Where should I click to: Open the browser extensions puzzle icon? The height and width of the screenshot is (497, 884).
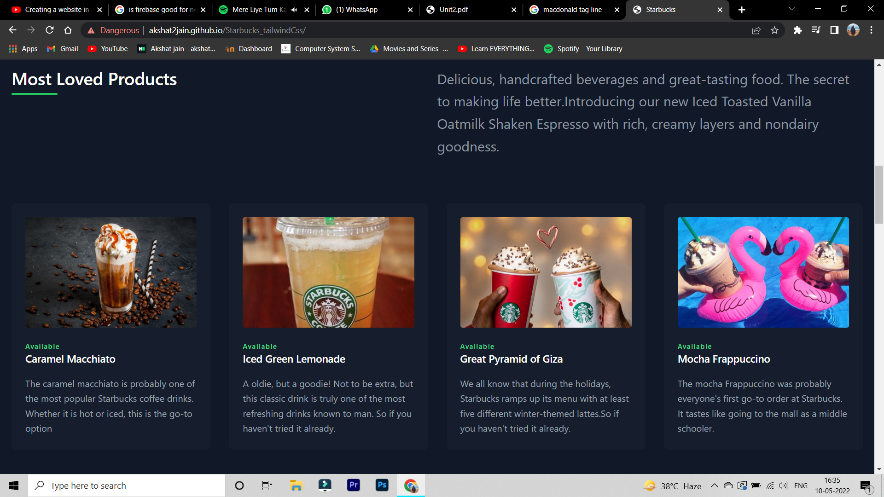click(797, 30)
